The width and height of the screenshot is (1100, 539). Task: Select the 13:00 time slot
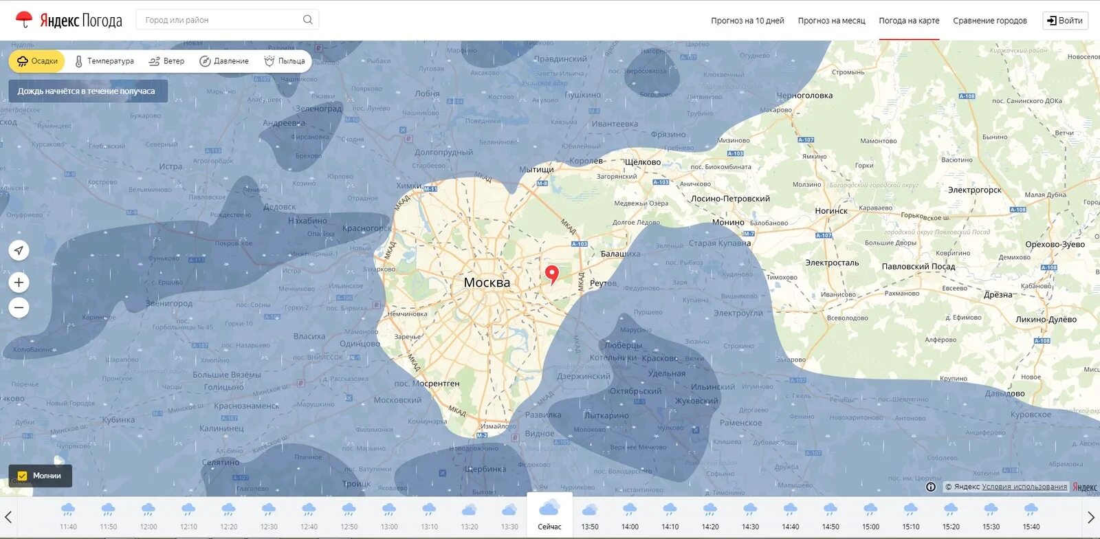[389, 517]
